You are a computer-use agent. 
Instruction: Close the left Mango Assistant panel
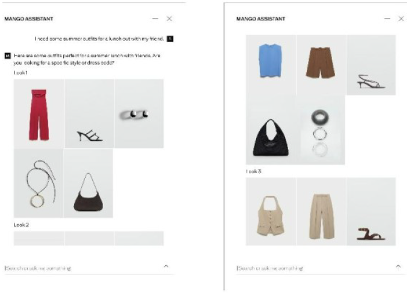[x=169, y=19]
